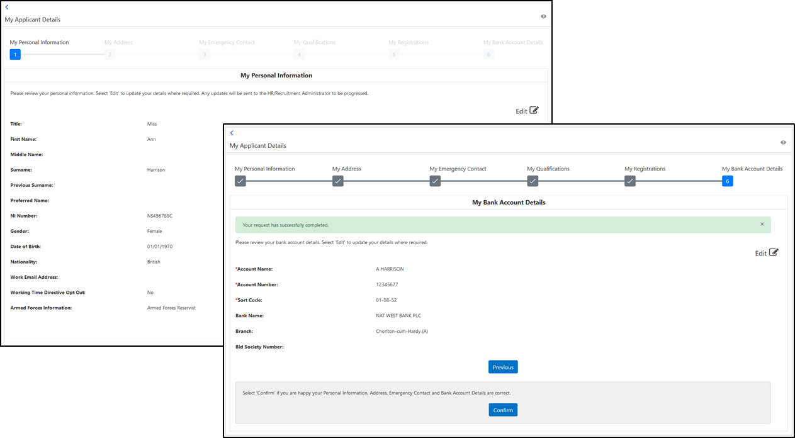This screenshot has height=438, width=795.
Task: Select step 3 My Emergency Contact in back window
Action: coord(204,55)
